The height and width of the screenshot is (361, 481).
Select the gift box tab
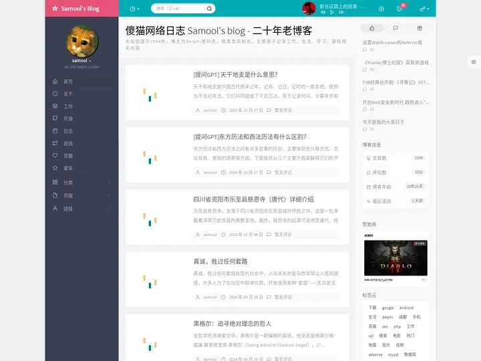[420, 28]
